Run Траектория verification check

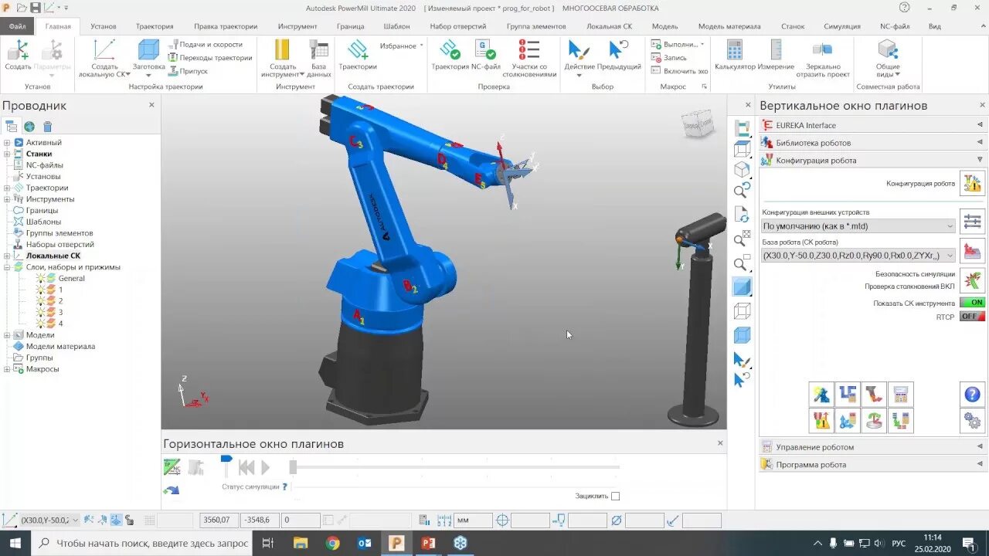(450, 56)
